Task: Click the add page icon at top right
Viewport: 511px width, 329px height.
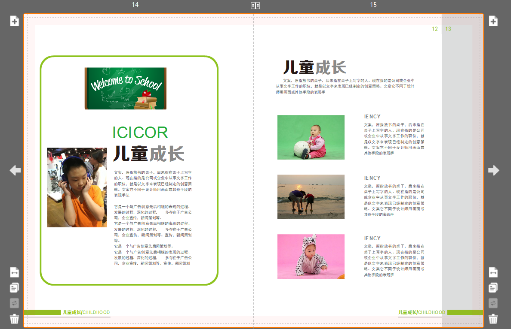Action: 493,21
